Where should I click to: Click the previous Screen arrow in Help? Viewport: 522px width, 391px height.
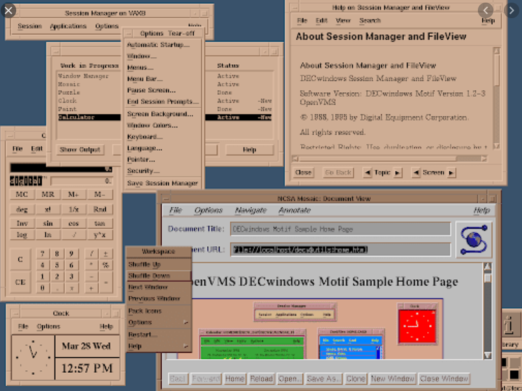416,173
